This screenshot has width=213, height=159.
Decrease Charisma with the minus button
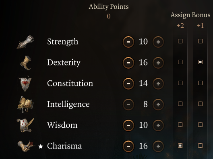128,146
